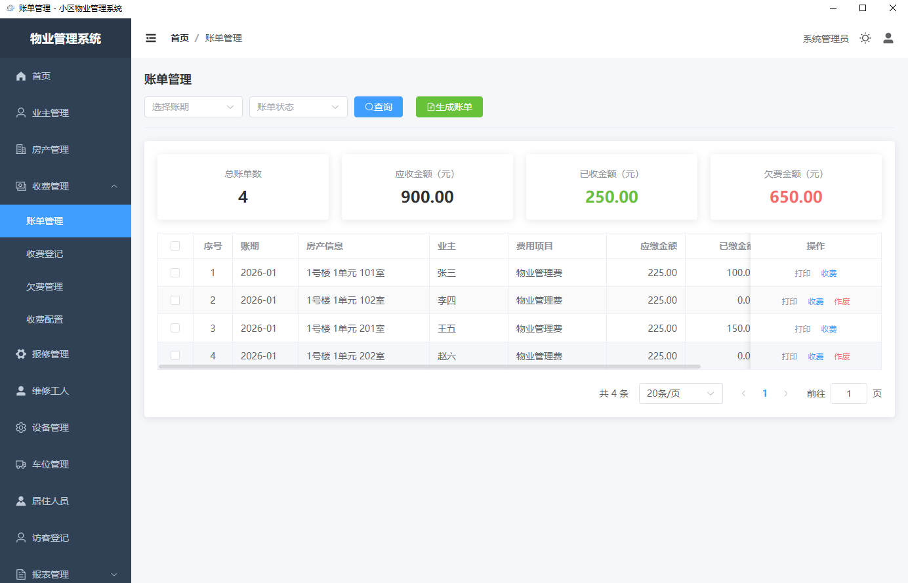The image size is (908, 583).
Task: Change the 20条/页 page size selector
Action: 680,393
